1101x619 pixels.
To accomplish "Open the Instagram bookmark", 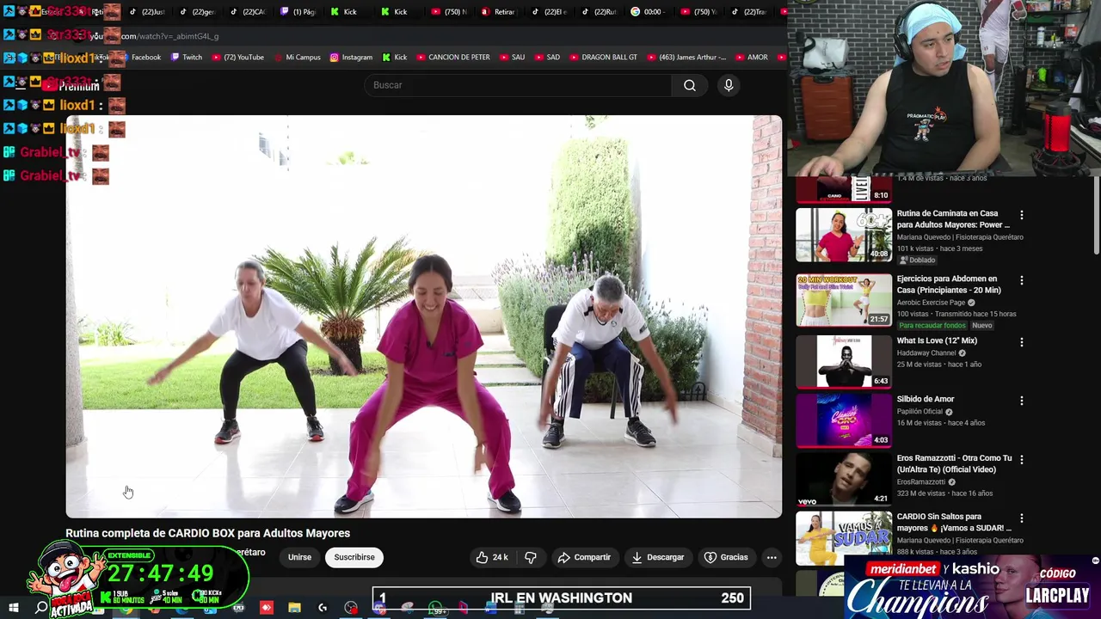I will tap(351, 58).
